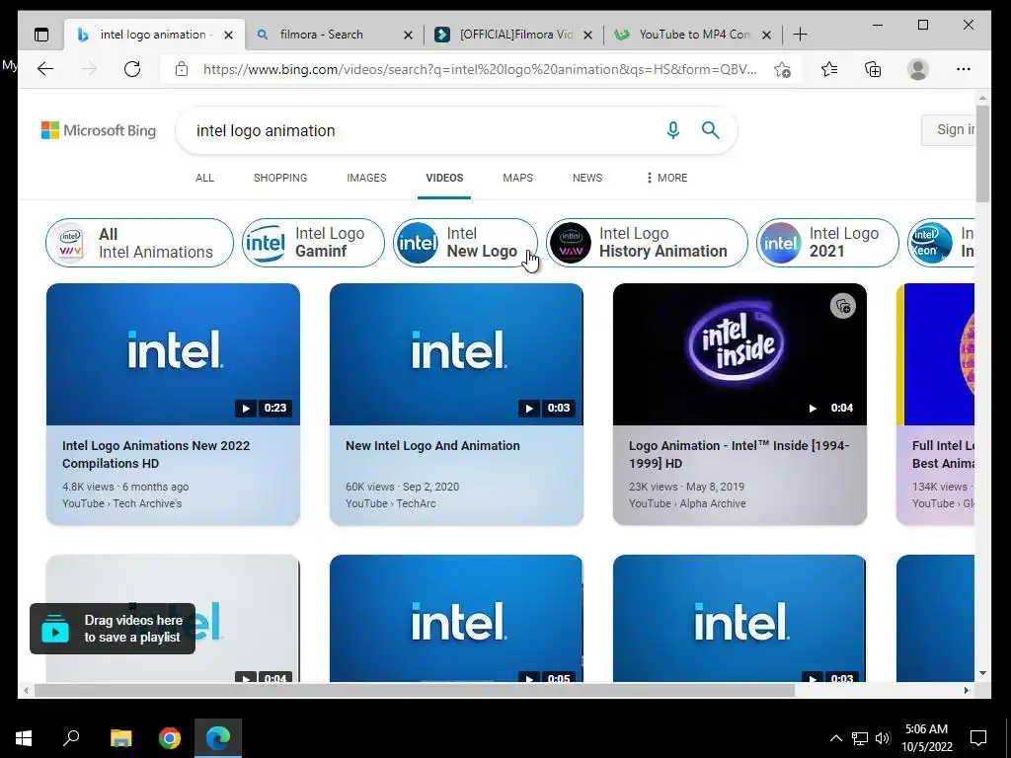Launch Google Chrome from taskbar
The width and height of the screenshot is (1011, 758).
coord(170,738)
